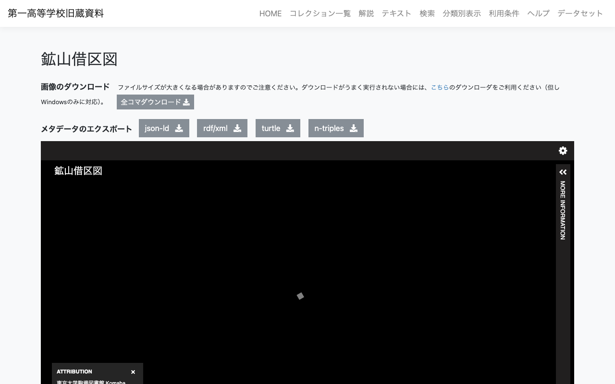Viewport: 615px width, 384px height.
Task: Open the テキスト navigation item
Action: click(x=396, y=13)
